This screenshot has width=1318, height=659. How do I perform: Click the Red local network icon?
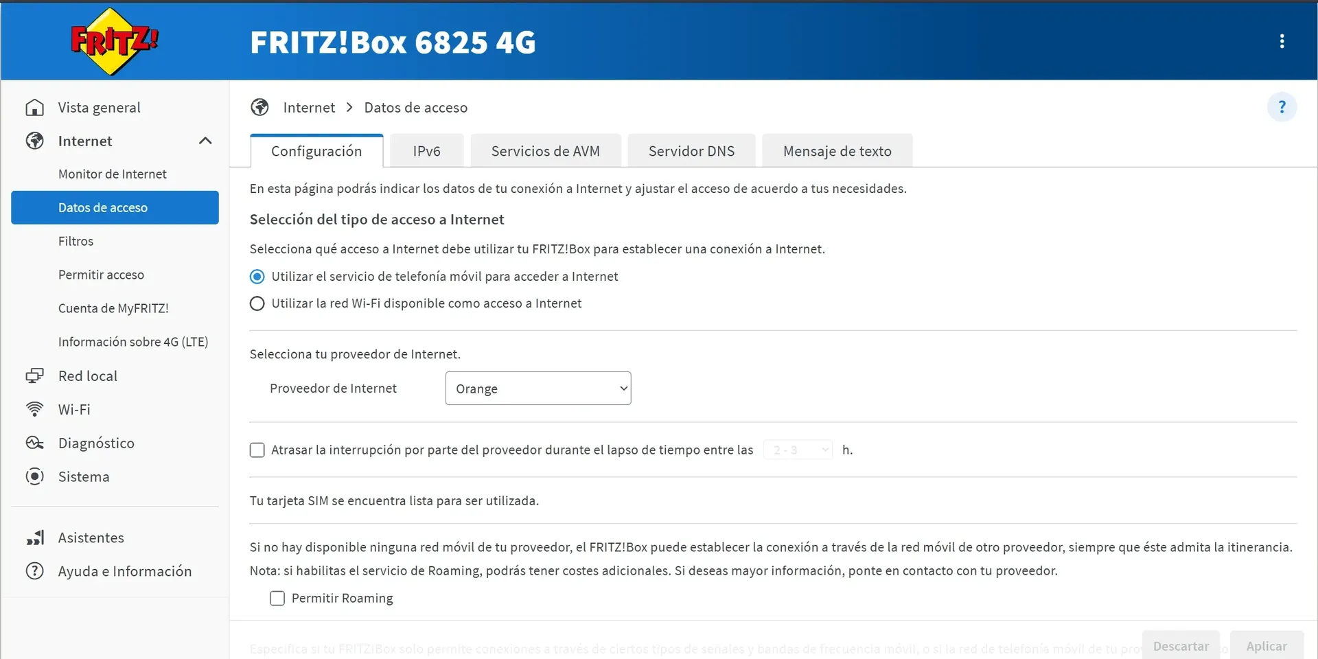click(34, 375)
